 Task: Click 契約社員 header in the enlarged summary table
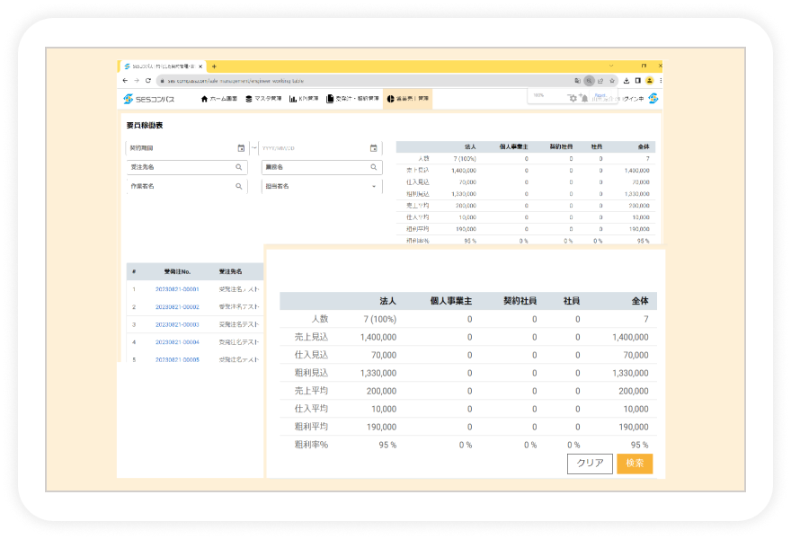(x=520, y=301)
